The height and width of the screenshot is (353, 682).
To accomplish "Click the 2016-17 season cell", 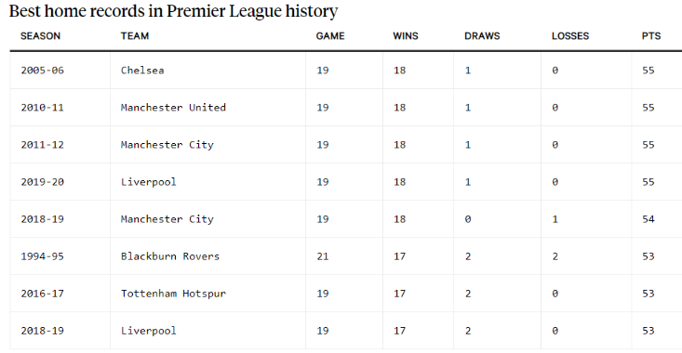I will (60, 294).
